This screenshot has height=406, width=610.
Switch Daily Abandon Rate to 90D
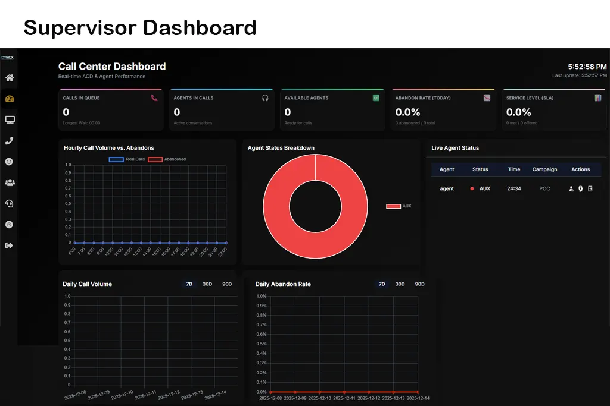coord(419,284)
